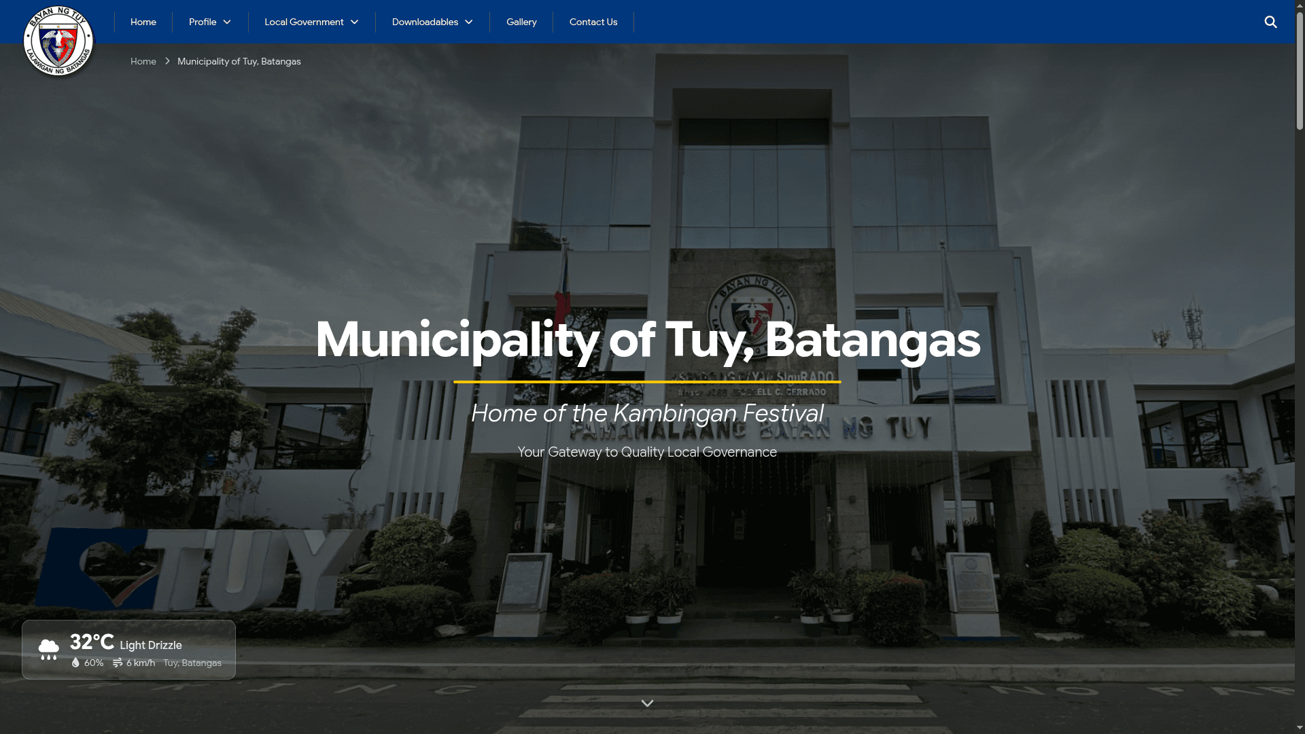Click the Light Drizzle weather label

pos(151,645)
